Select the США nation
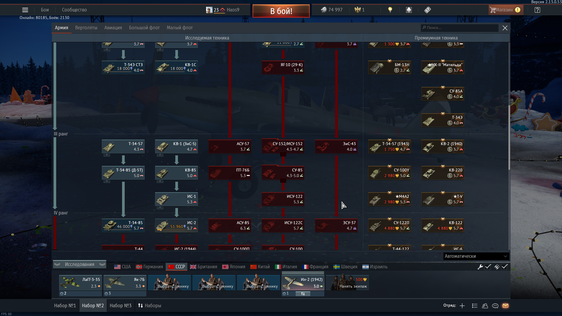 (122, 267)
